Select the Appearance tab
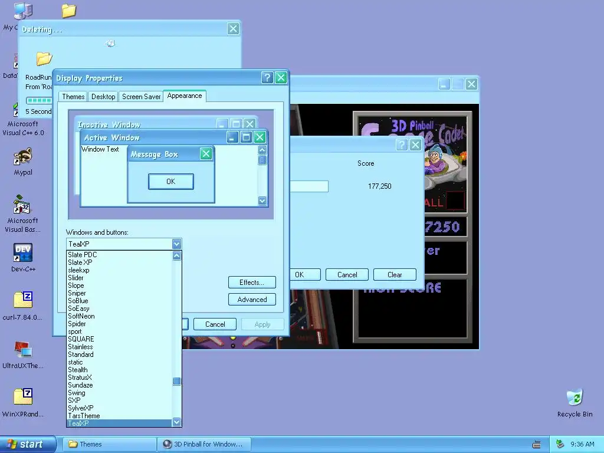Screen dimensions: 604x453 pyautogui.click(x=185, y=96)
